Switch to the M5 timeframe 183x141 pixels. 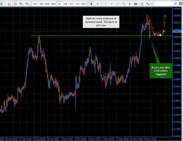click(41, 4)
